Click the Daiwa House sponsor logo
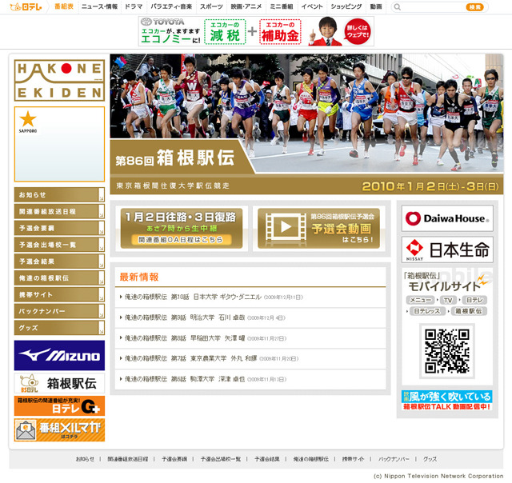The image size is (512, 483). [x=447, y=218]
